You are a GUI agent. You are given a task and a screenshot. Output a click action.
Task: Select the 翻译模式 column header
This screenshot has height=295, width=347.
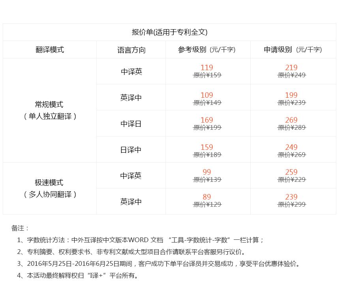click(50, 50)
